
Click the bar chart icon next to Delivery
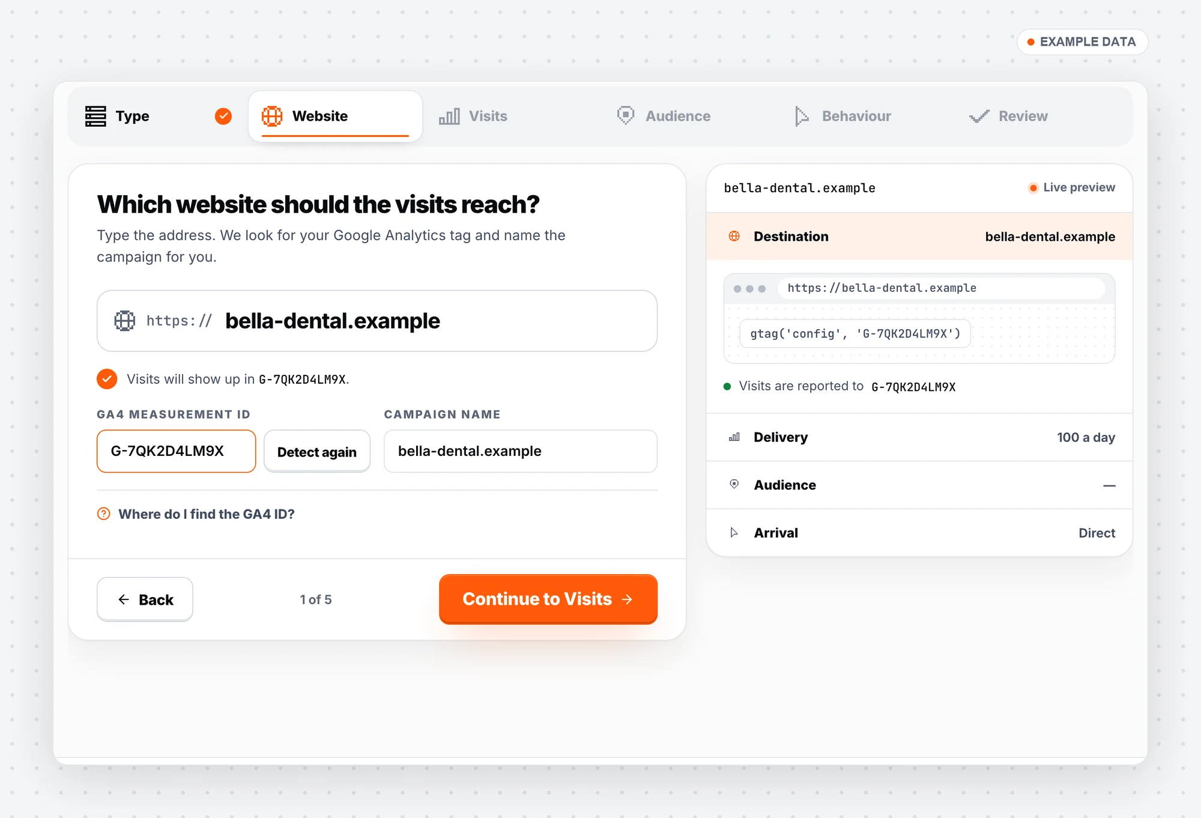pyautogui.click(x=734, y=437)
